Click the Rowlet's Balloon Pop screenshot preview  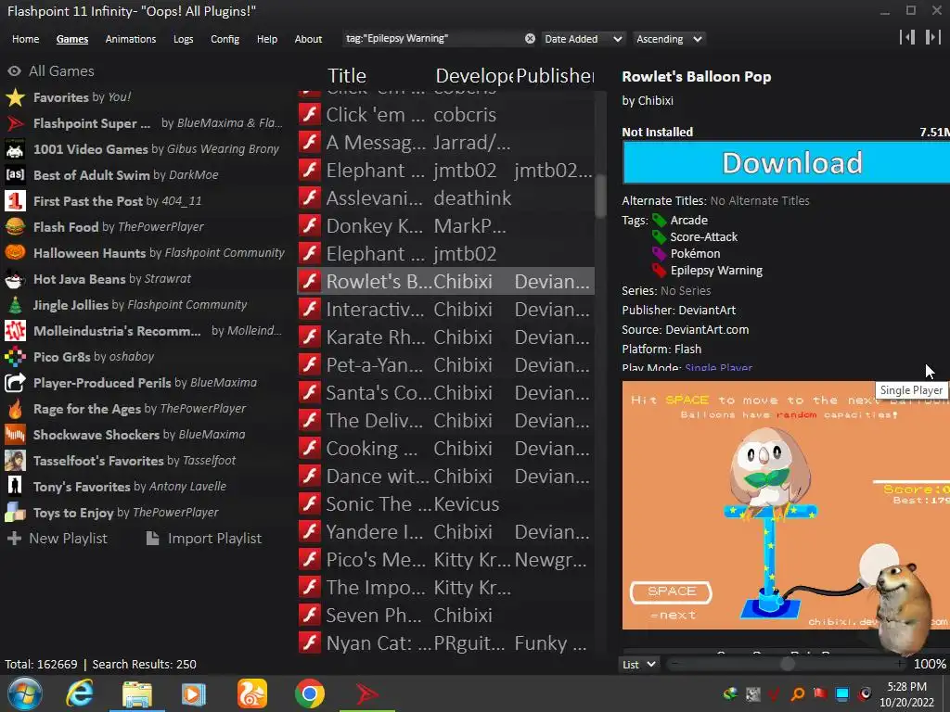pos(786,505)
